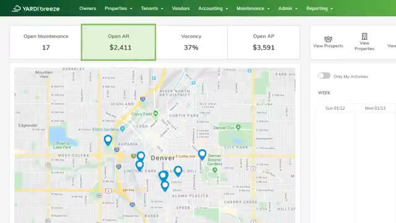Click the View Properties building icon
Viewport: 396px width, 223px height.
coord(364,36)
